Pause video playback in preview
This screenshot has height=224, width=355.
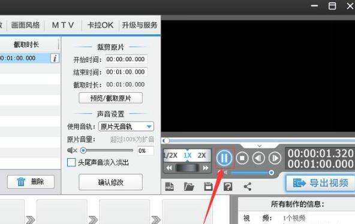224,158
